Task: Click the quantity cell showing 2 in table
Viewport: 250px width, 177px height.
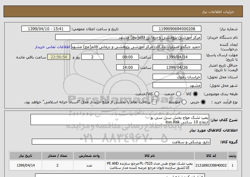Action: (x=57, y=165)
